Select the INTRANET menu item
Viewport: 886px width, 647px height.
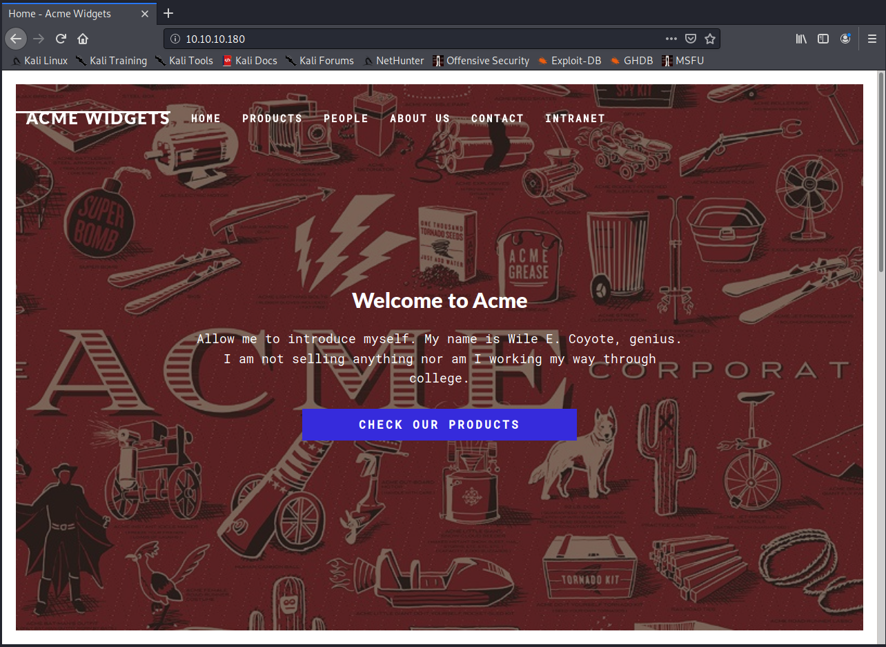pyautogui.click(x=575, y=118)
